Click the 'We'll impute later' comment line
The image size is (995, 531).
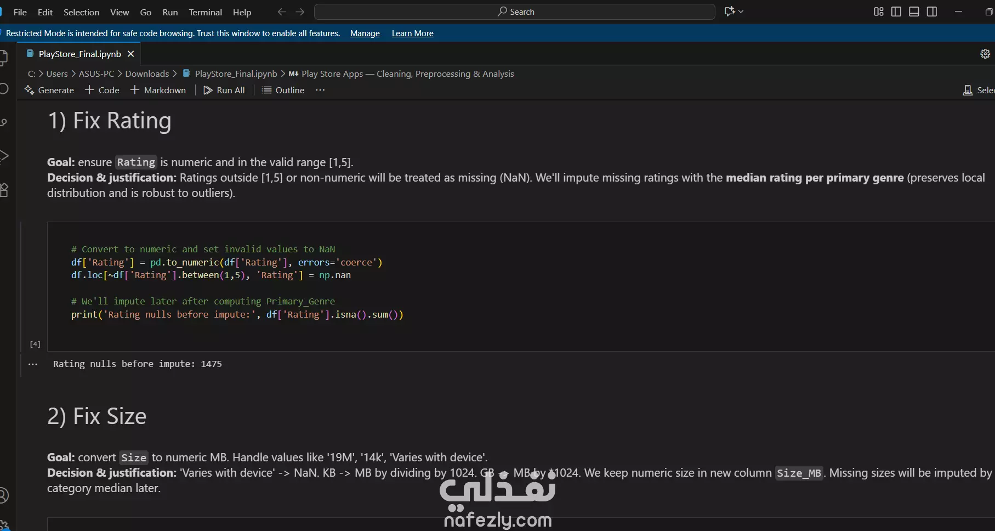(203, 301)
